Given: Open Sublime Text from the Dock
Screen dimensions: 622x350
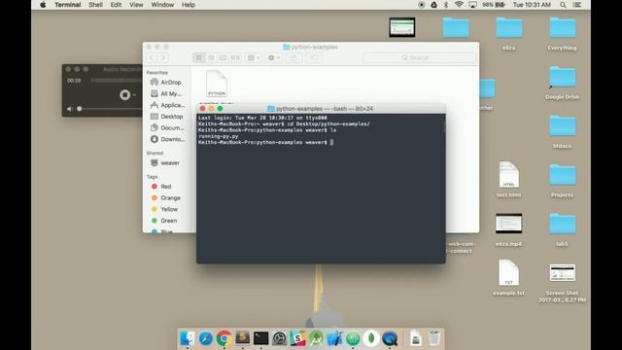Looking at the screenshot, I should (x=242, y=338).
